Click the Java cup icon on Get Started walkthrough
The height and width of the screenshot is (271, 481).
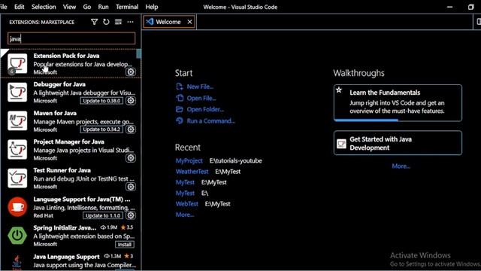[x=341, y=144]
